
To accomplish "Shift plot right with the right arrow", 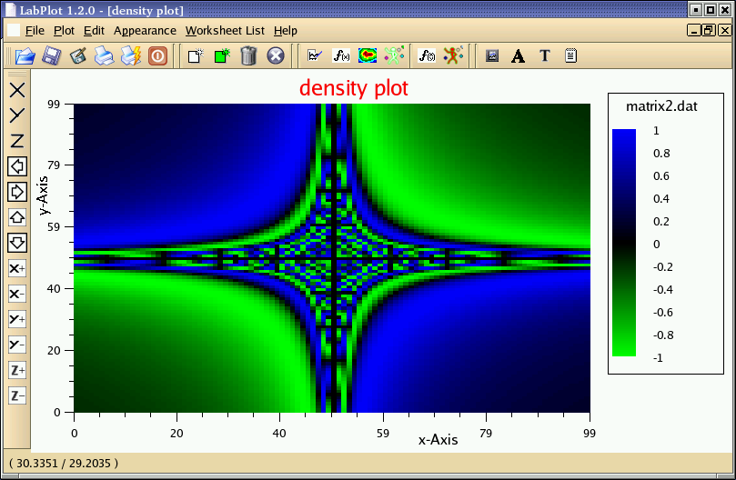I will (17, 192).
